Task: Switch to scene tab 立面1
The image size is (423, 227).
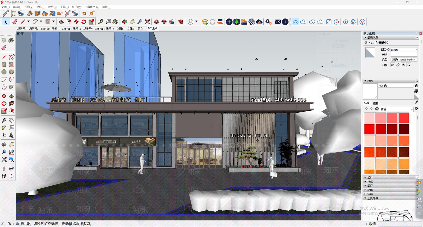Action: pyautogui.click(x=120, y=29)
